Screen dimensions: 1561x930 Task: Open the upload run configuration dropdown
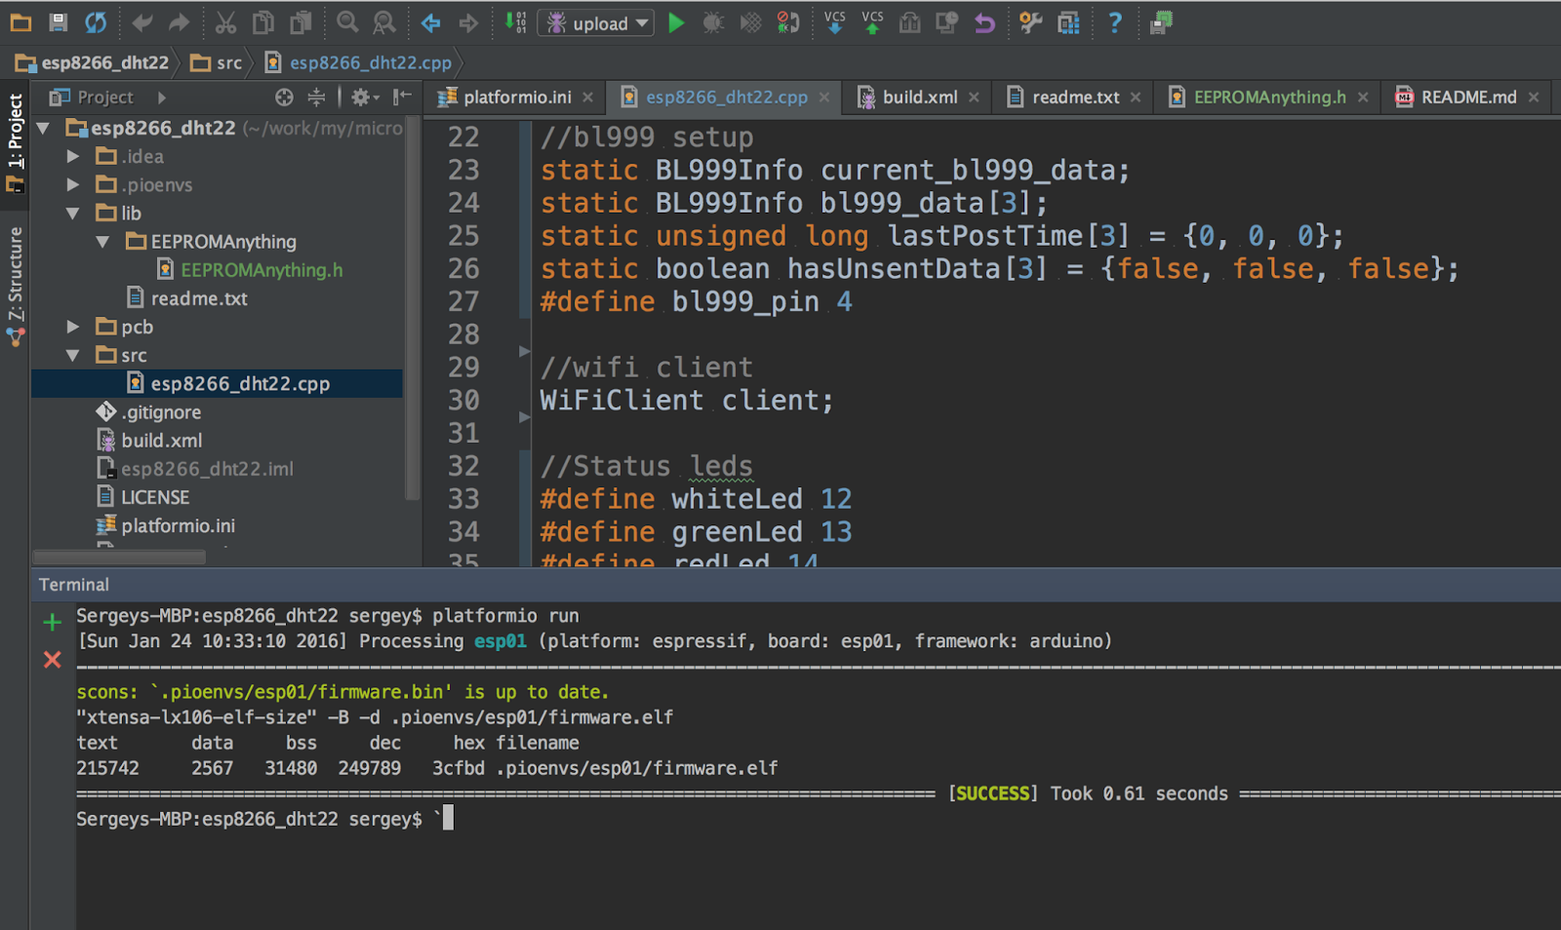pyautogui.click(x=641, y=22)
